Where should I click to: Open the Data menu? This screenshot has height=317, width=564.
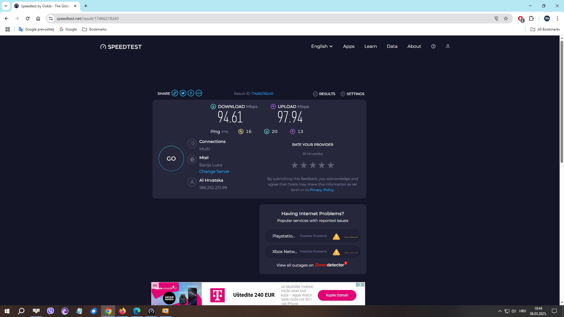[392, 46]
